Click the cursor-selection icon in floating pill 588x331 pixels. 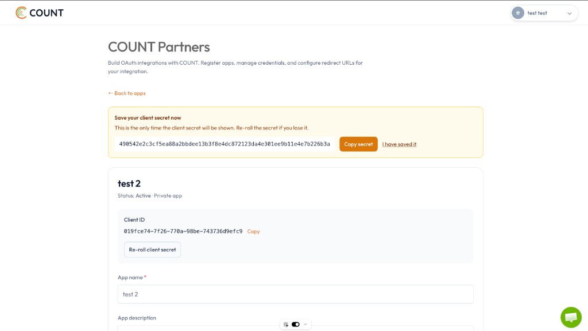[286, 324]
